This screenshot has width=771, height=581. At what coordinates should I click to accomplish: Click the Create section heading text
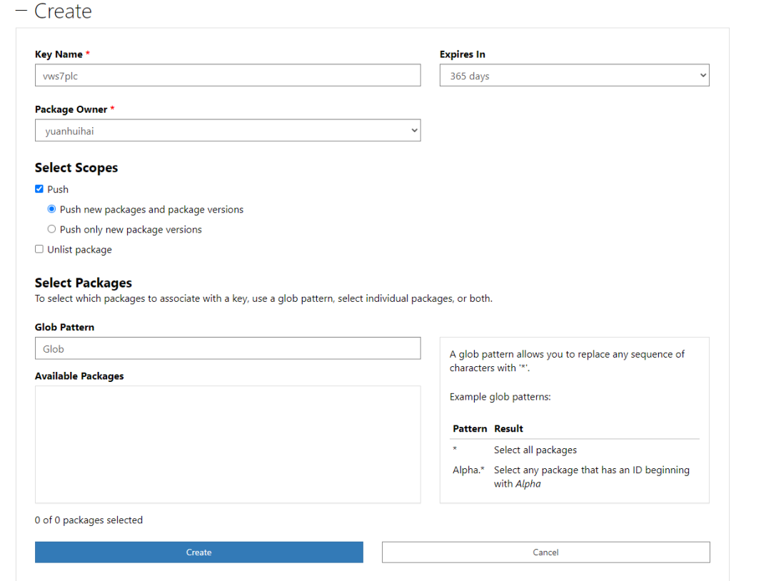[x=63, y=12]
